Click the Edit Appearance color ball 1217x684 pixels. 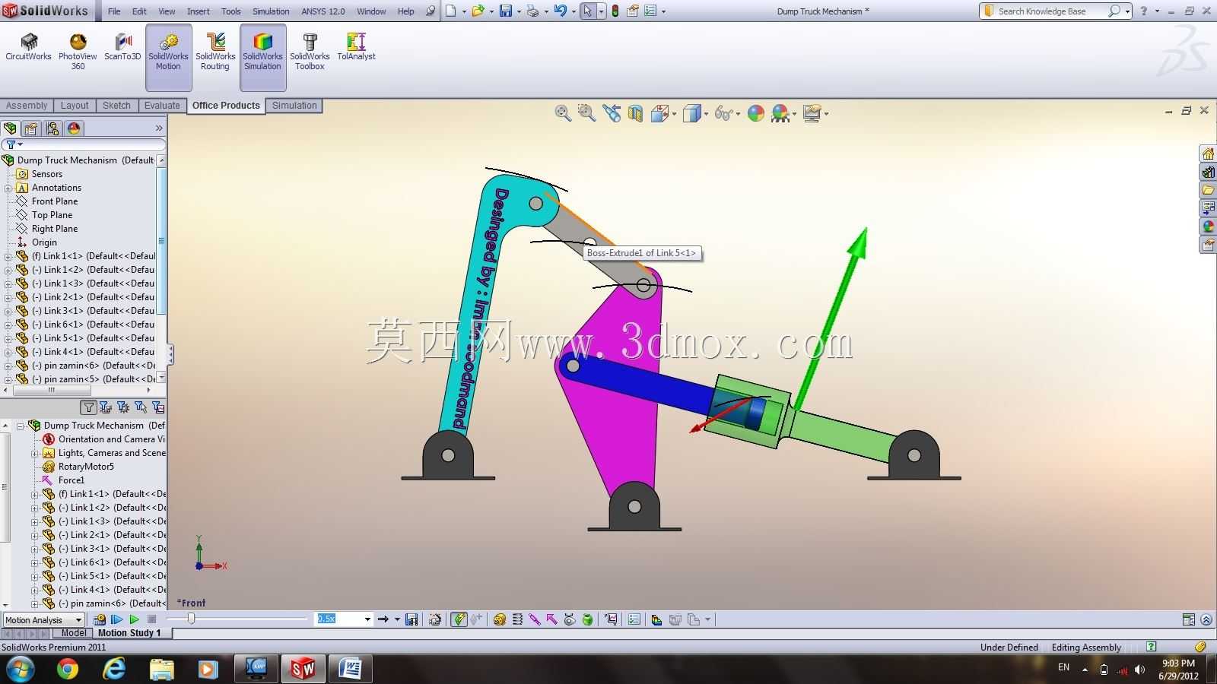(755, 113)
